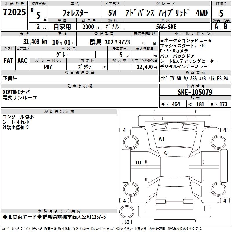The width and height of the screenshot is (232, 232).
Task: Click exterior grade A
Action: 216,26
